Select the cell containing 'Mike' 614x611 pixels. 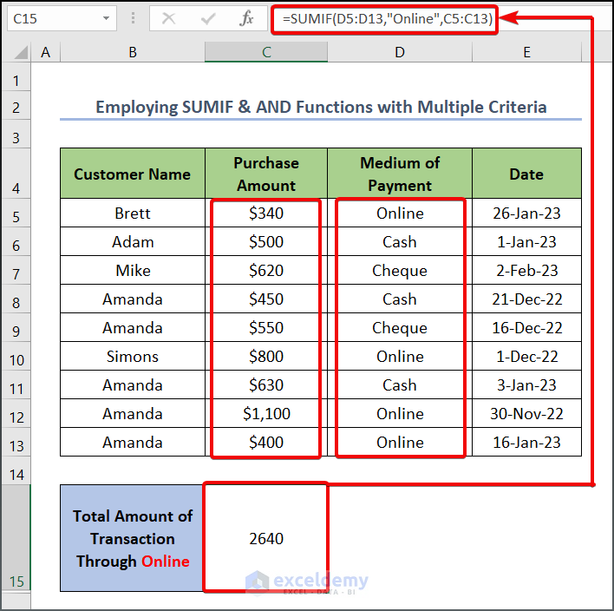(133, 270)
